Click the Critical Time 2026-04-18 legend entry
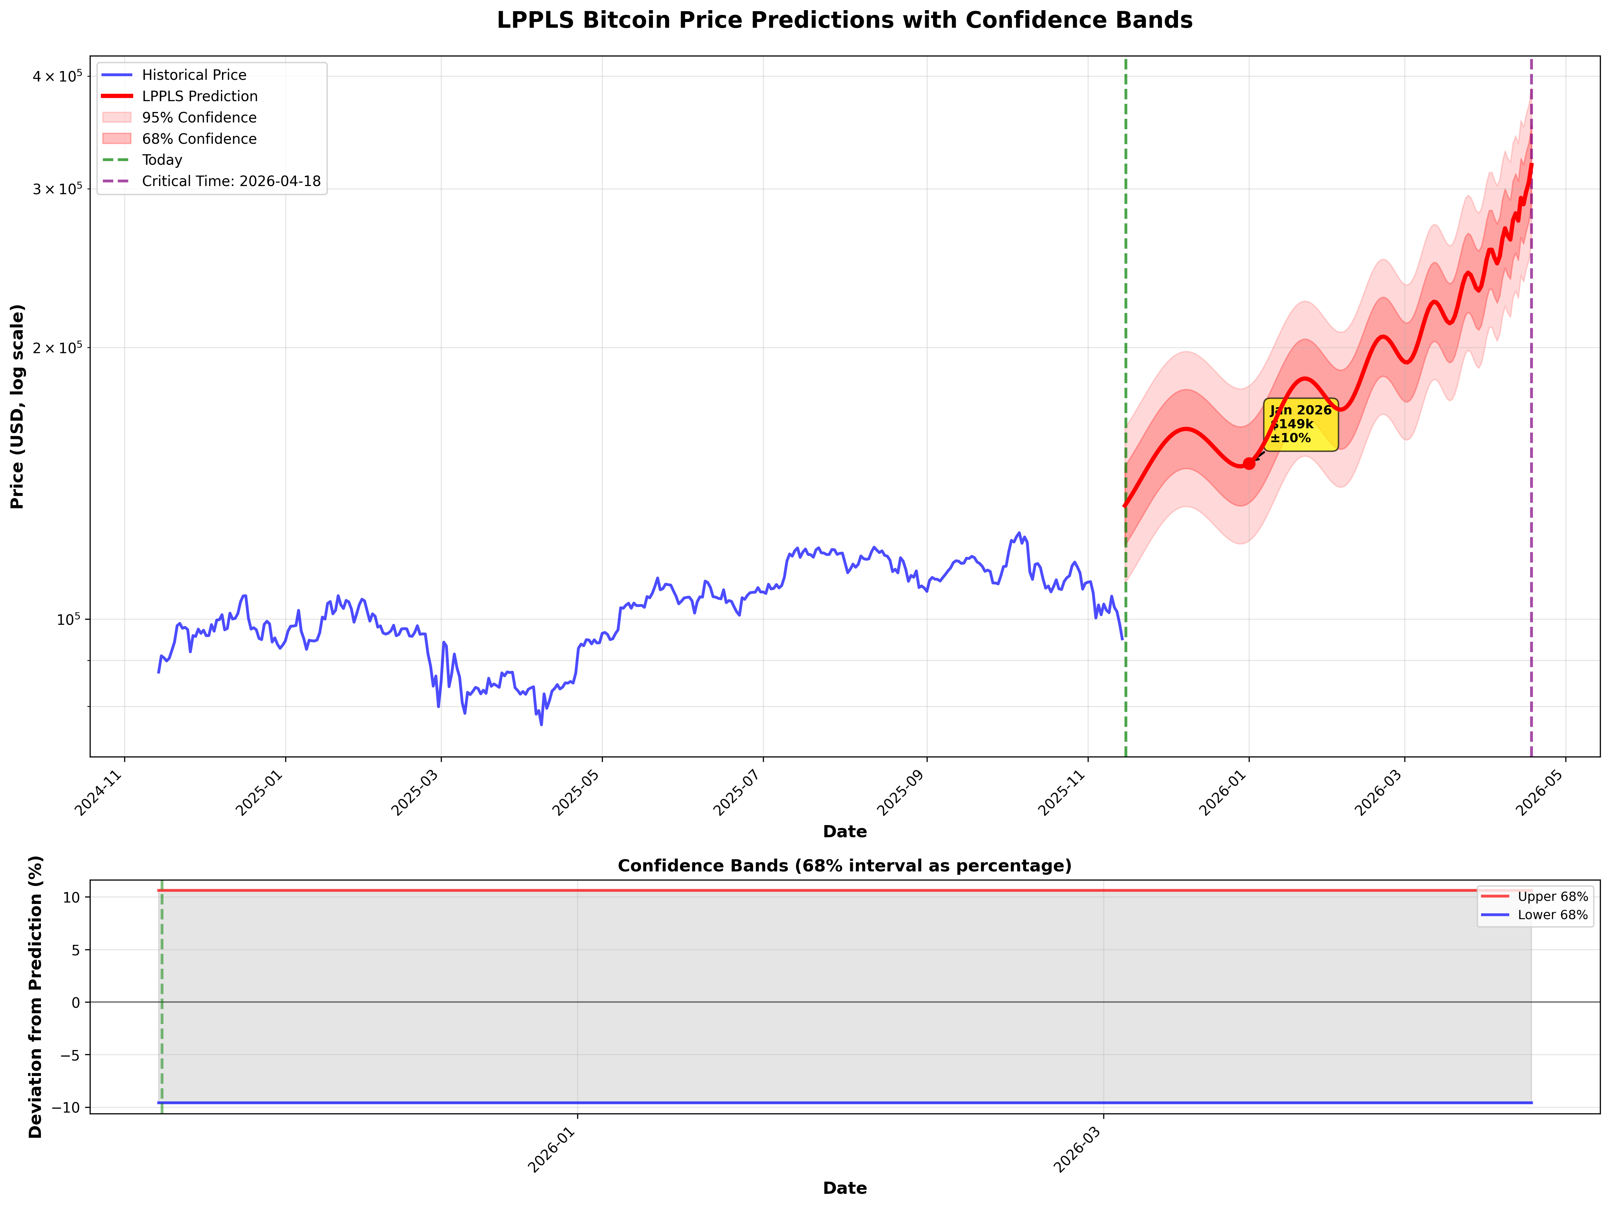 (231, 181)
